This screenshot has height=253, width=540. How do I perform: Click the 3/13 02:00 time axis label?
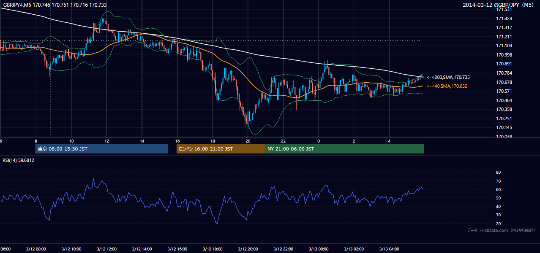click(x=354, y=249)
